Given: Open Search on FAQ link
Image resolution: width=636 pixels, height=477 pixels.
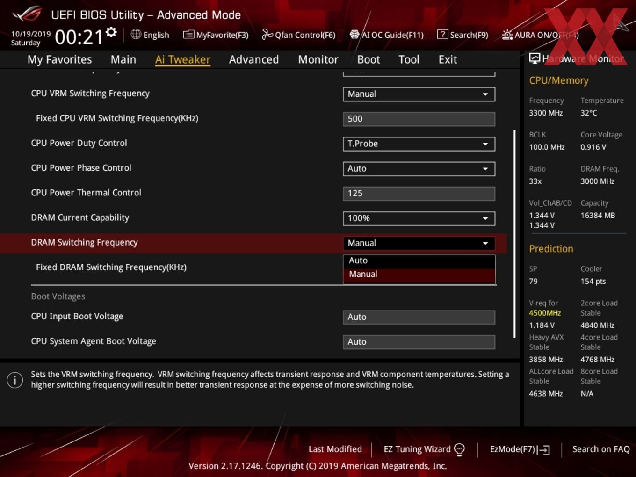Looking at the screenshot, I should [x=601, y=449].
